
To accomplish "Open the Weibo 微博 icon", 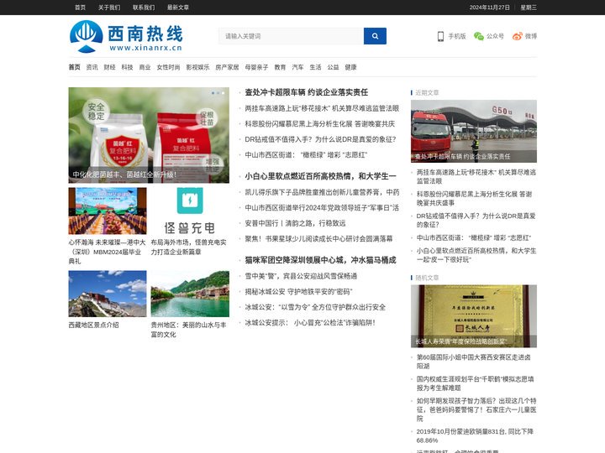I will coord(517,36).
